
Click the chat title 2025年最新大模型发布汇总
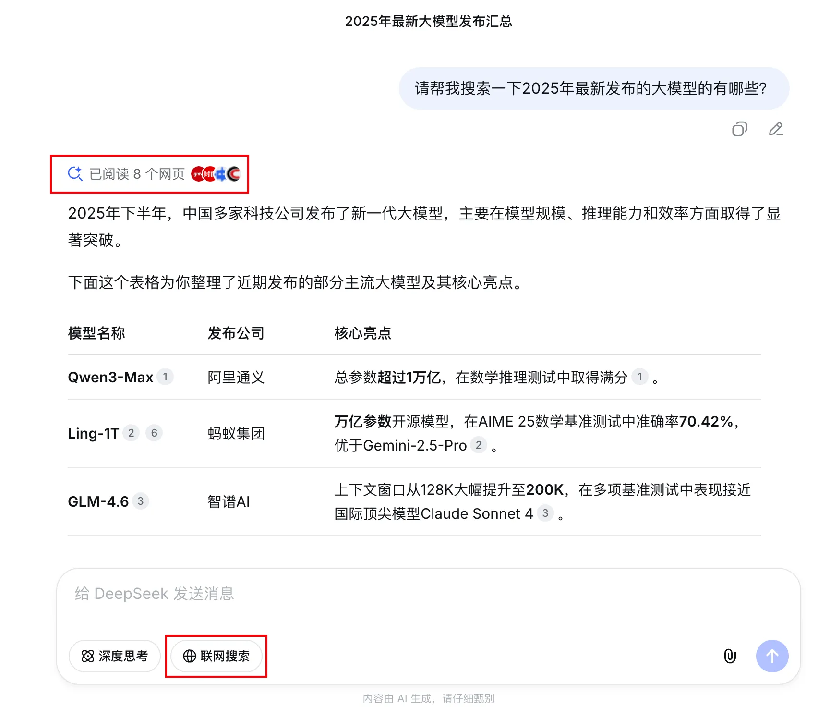428,21
